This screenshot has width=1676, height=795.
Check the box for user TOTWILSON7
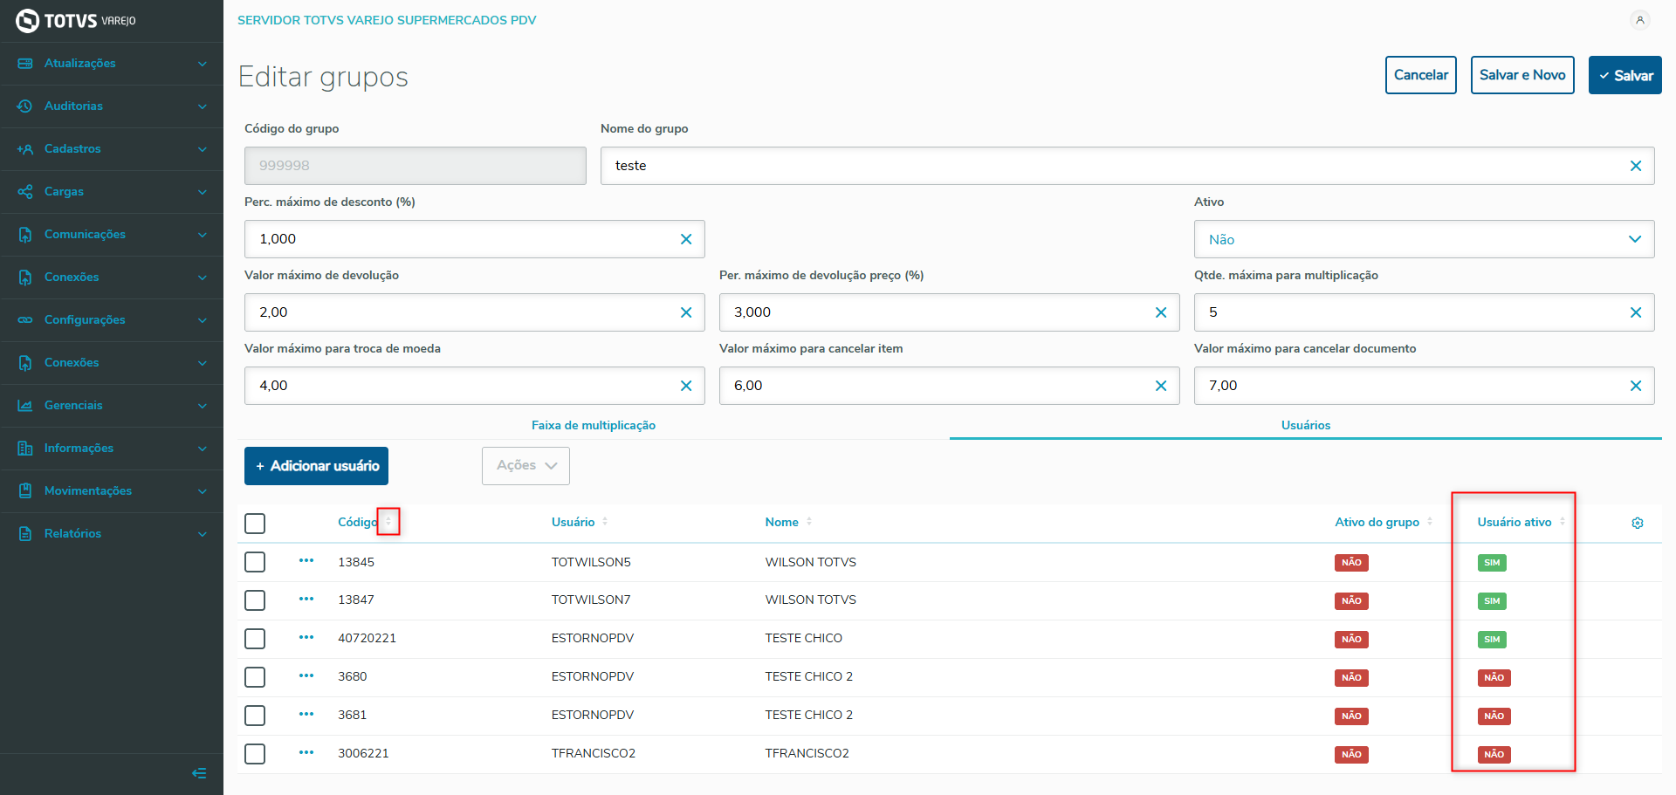tap(255, 600)
